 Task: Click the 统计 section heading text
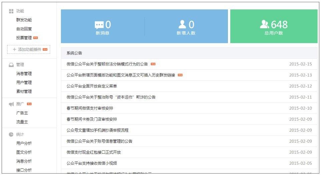[20, 135]
